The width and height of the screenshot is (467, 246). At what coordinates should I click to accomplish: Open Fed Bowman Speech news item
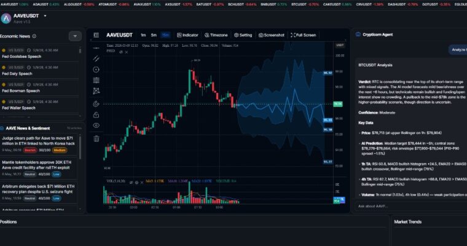point(39,88)
